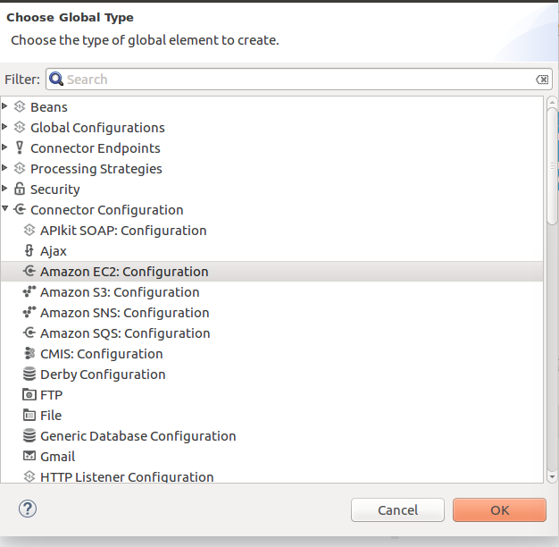The height and width of the screenshot is (547, 559).
Task: Click the scrollbar up arrow
Action: click(x=552, y=103)
